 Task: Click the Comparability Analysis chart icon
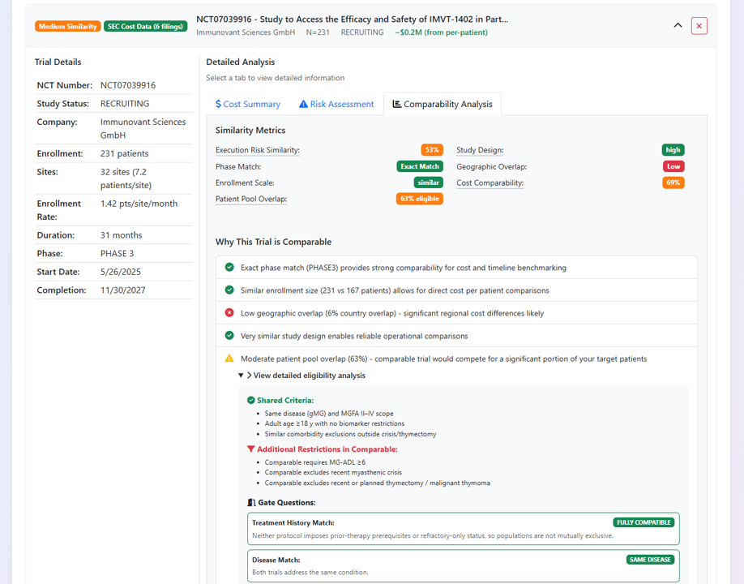(396, 104)
